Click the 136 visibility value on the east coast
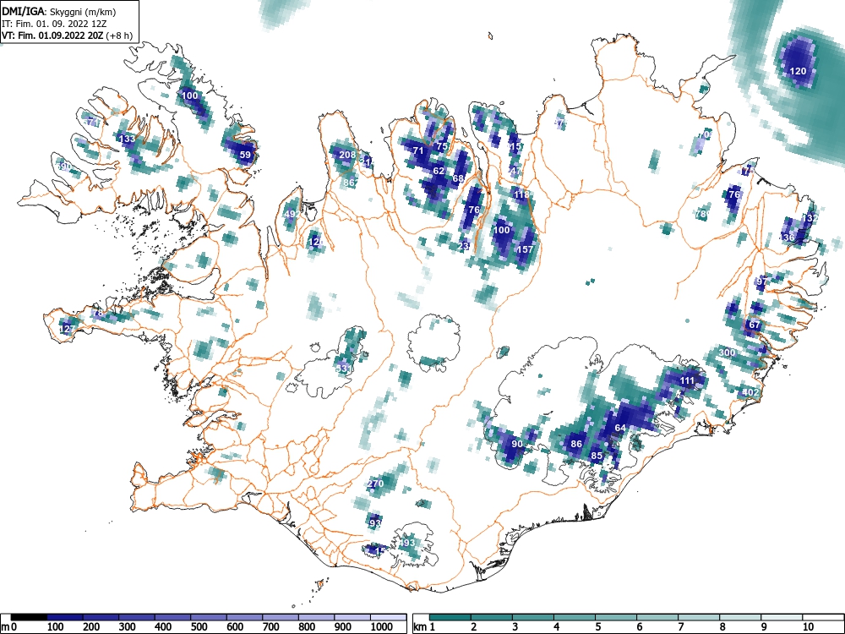The width and height of the screenshot is (845, 634). (786, 238)
